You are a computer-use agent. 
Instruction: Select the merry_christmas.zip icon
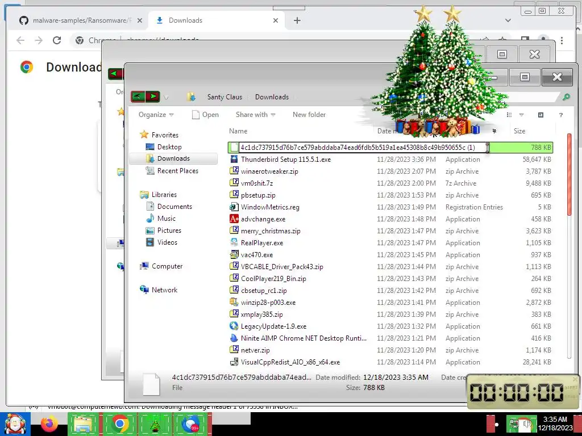pos(234,231)
